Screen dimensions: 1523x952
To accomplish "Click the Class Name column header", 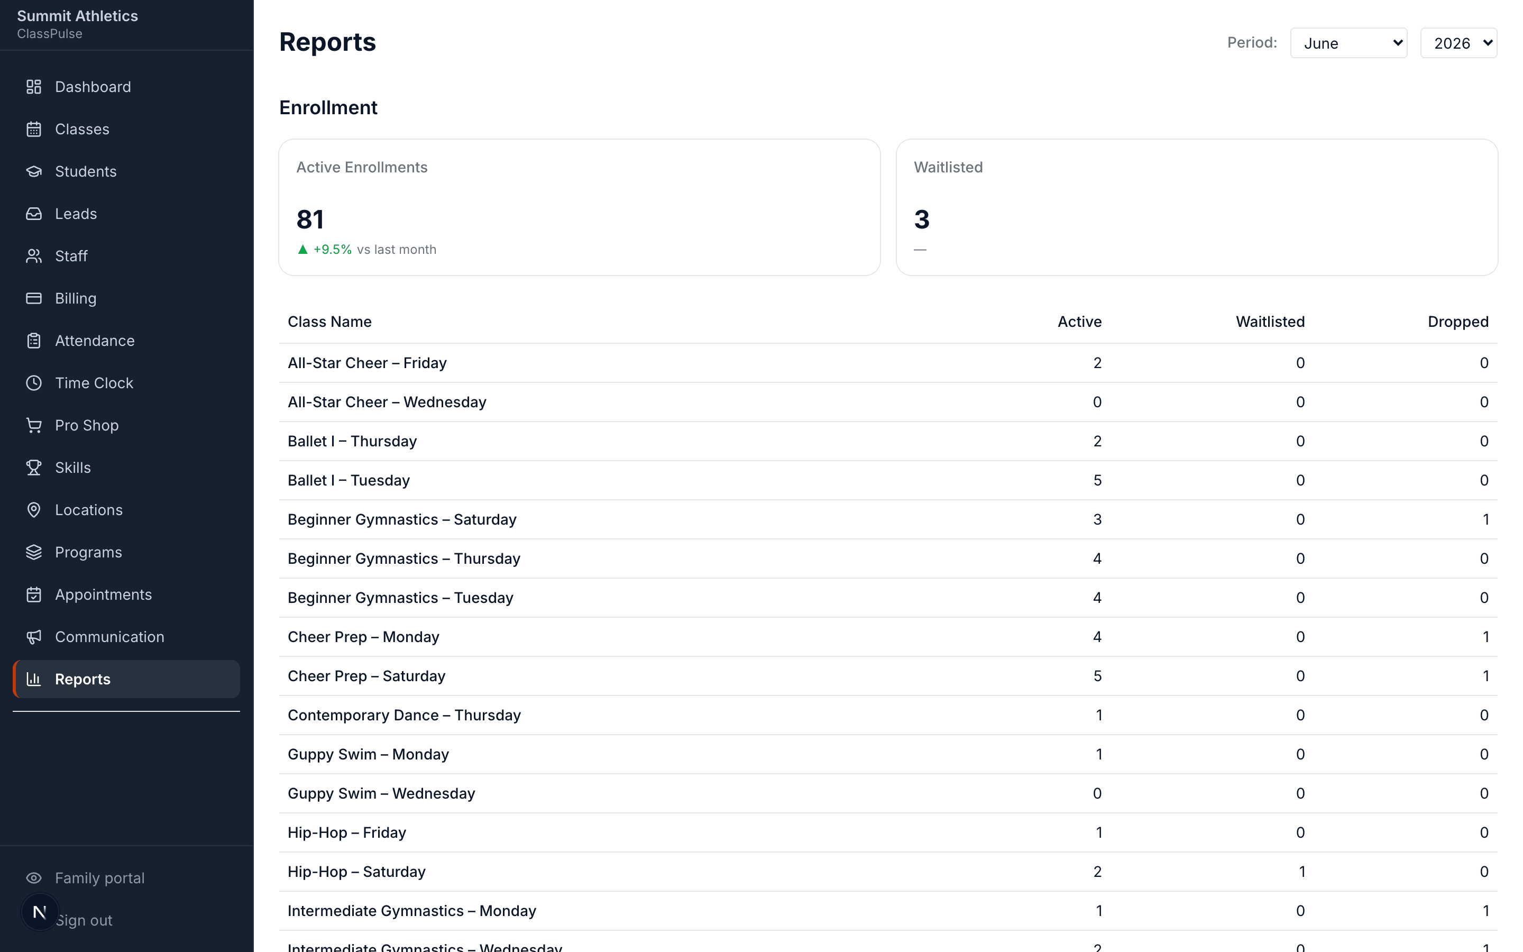I will click(x=329, y=322).
